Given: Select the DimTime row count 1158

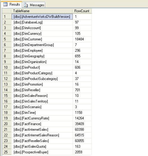Looking at the screenshot, I should pos(82,113).
